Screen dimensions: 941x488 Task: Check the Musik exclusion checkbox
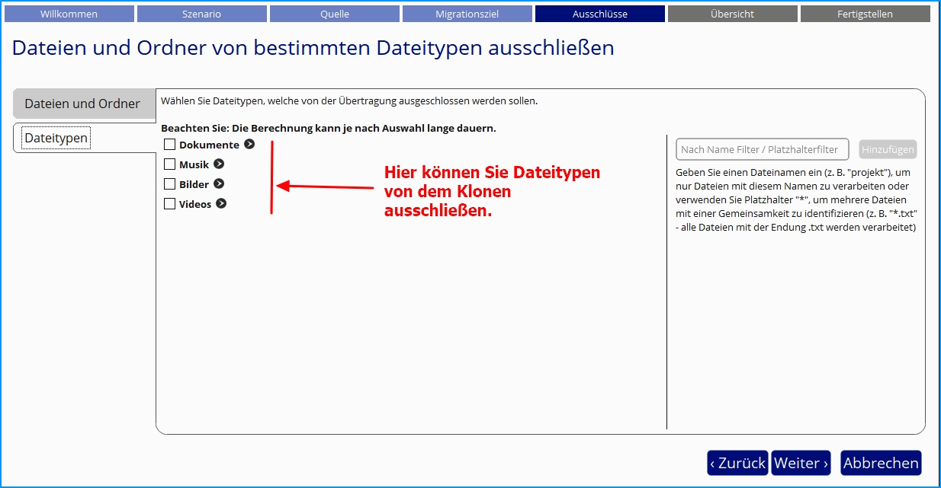coord(170,164)
